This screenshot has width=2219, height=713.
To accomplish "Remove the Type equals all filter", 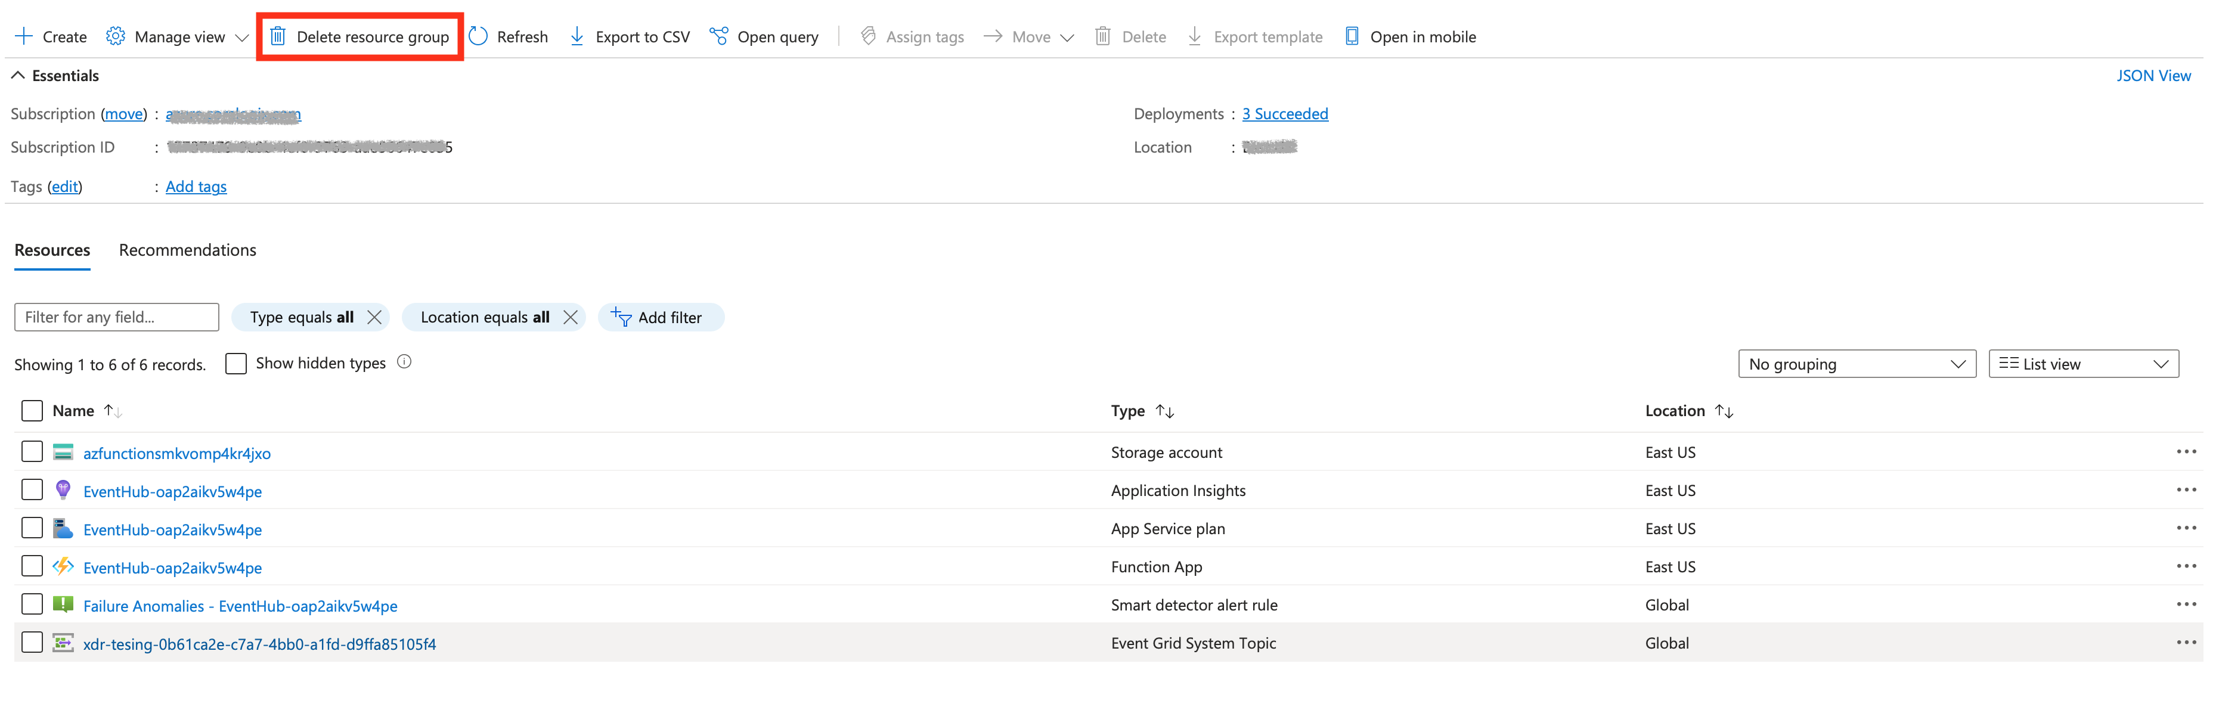I will pos(374,317).
